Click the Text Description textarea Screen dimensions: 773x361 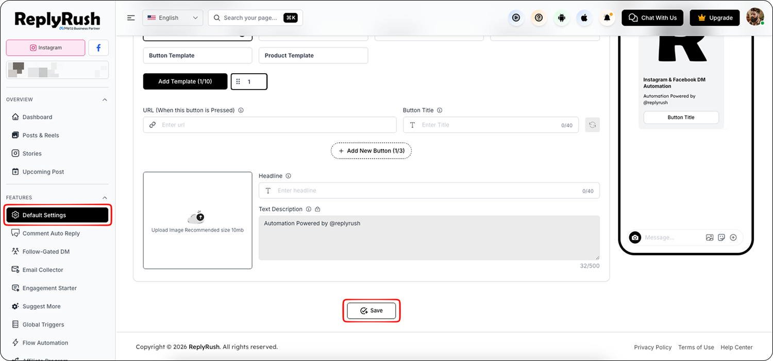(429, 238)
